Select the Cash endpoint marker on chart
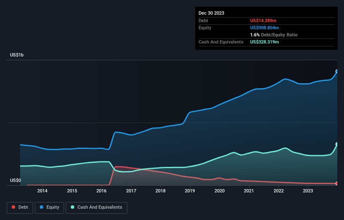The width and height of the screenshot is (344, 220). pos(337,144)
